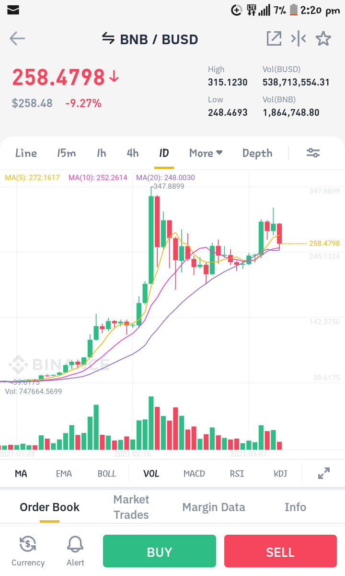Tap the swap pair arrows icon
Screen dimensions: 345x576
pos(108,38)
